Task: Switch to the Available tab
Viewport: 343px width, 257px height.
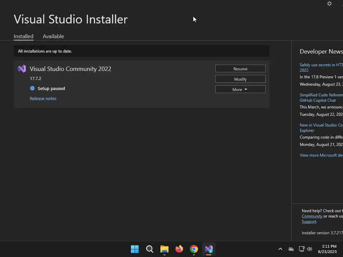Action: point(53,36)
